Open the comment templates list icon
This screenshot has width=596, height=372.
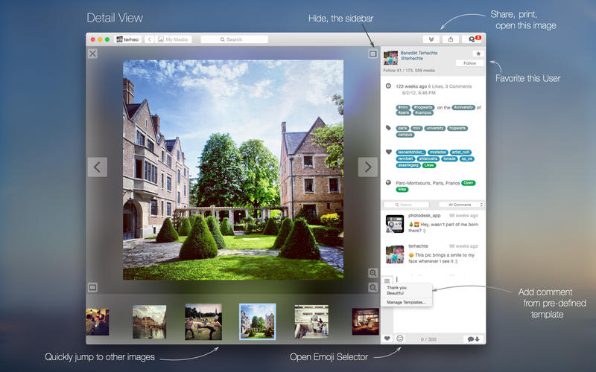point(387,280)
